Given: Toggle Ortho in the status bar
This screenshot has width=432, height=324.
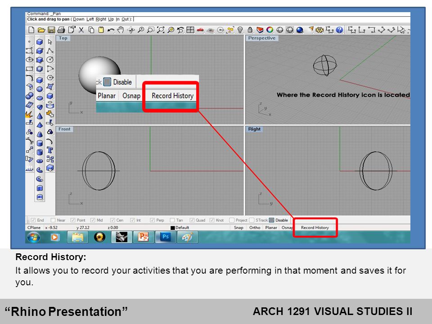Looking at the screenshot, I should point(255,228).
